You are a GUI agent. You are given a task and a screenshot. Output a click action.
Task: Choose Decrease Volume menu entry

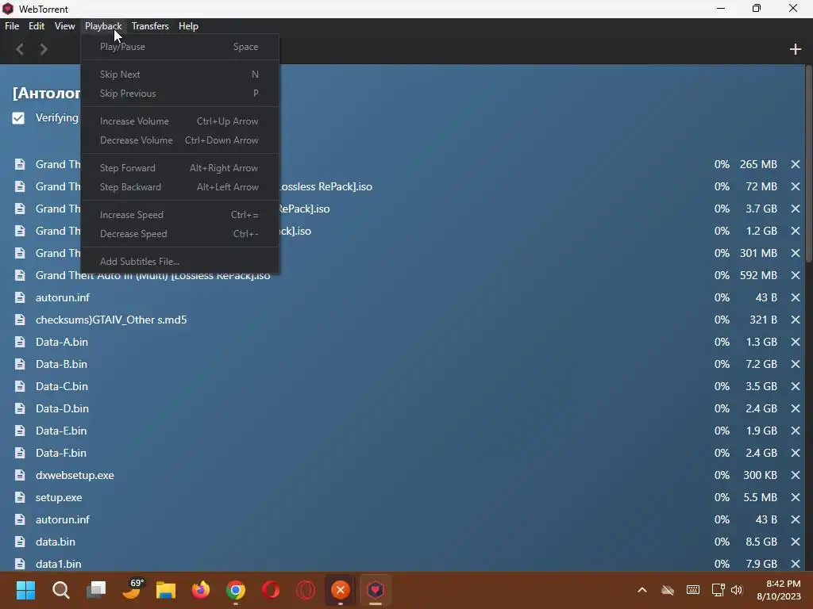pyautogui.click(x=179, y=140)
